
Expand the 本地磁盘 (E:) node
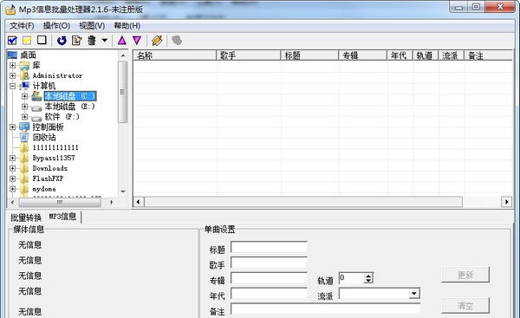point(24,107)
